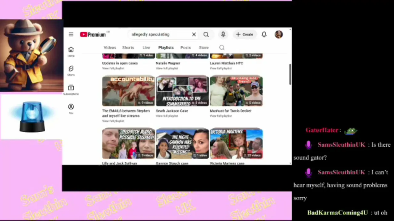This screenshot has width=394, height=221.
Task: Open 'Updates in open cases' playlist title
Action: (x=120, y=63)
